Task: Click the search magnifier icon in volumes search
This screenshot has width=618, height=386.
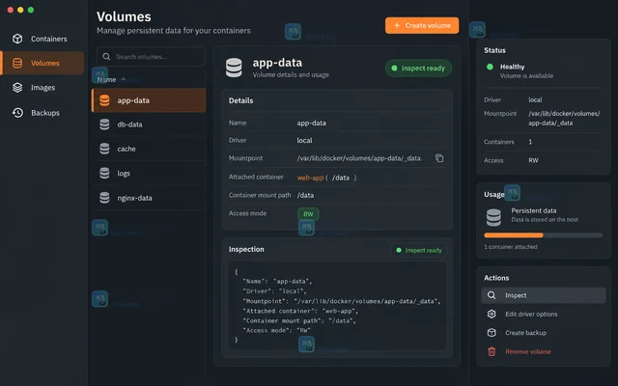Action: click(x=106, y=57)
